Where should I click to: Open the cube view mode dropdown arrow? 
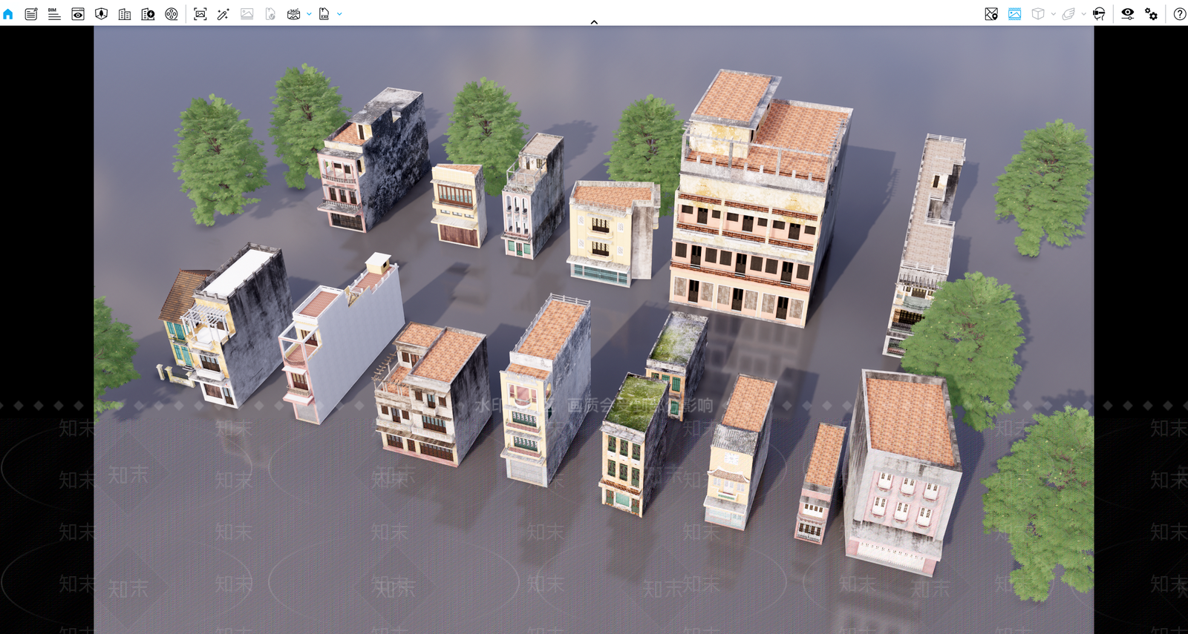[1054, 14]
